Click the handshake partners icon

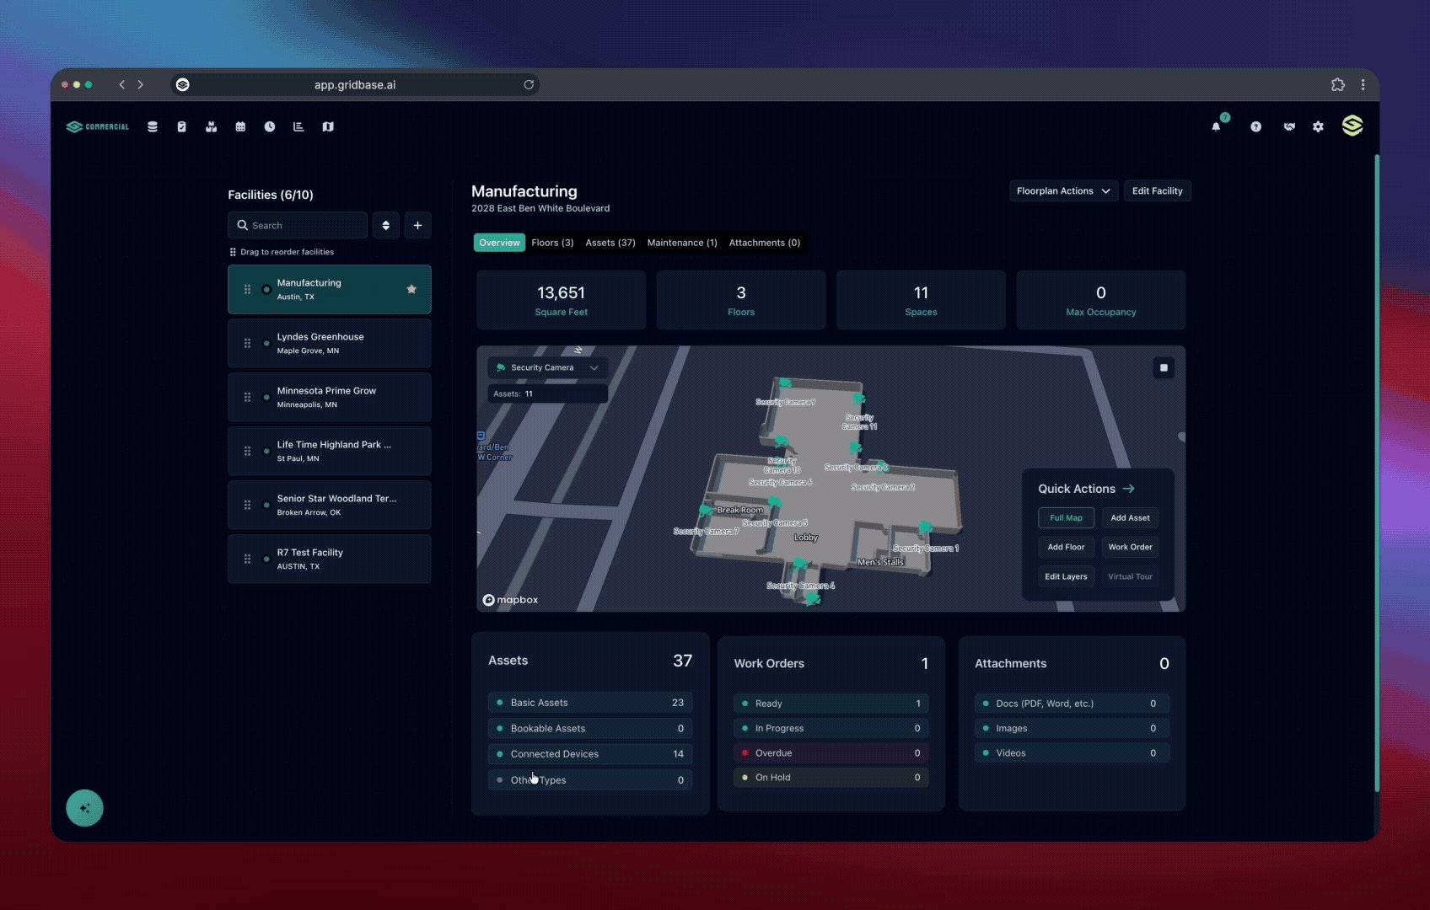1289,127
